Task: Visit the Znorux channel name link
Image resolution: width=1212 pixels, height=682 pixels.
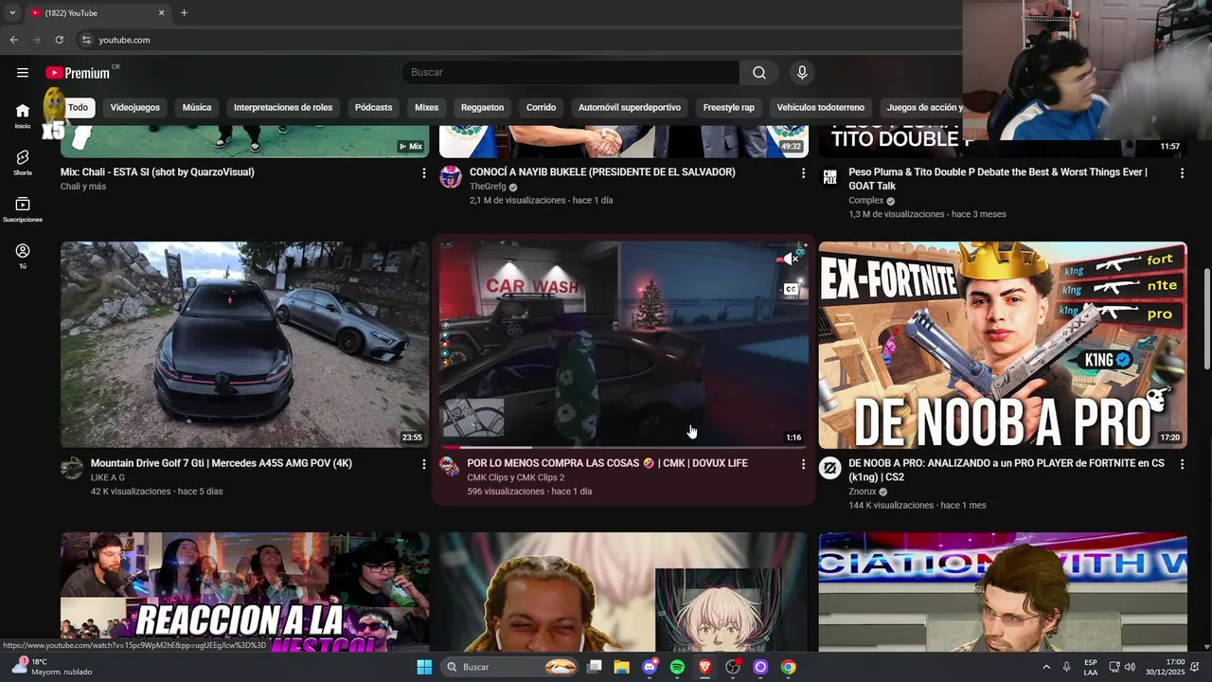Action: (x=863, y=492)
